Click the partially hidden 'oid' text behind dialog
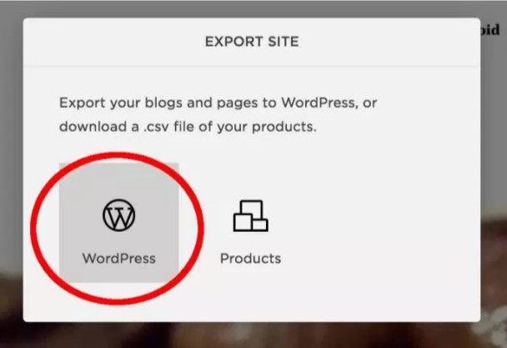Image resolution: width=507 pixels, height=348 pixels. point(490,30)
